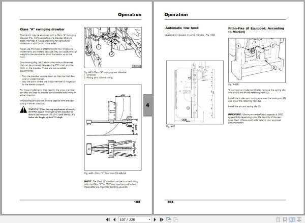
Task: Click the heading Automatic tow hook
Action: [182, 28]
